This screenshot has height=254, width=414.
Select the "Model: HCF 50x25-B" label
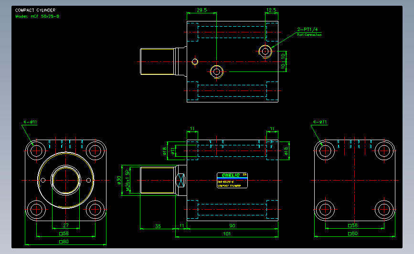tap(37, 16)
